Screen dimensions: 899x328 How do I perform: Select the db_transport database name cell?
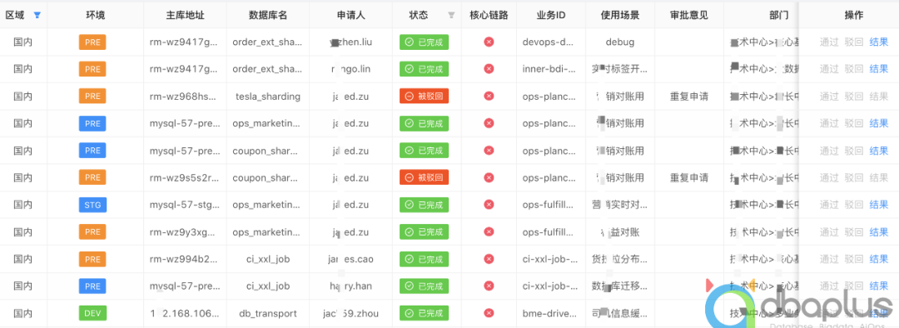(x=268, y=314)
